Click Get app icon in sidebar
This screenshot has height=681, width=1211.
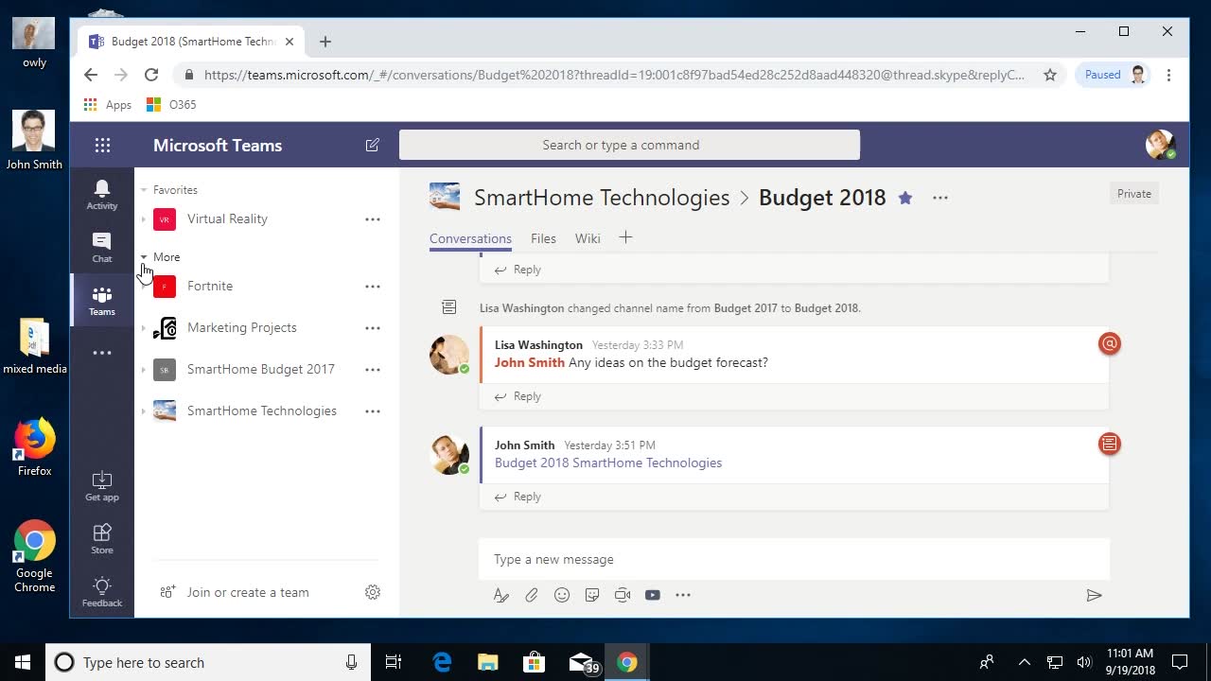click(x=102, y=486)
